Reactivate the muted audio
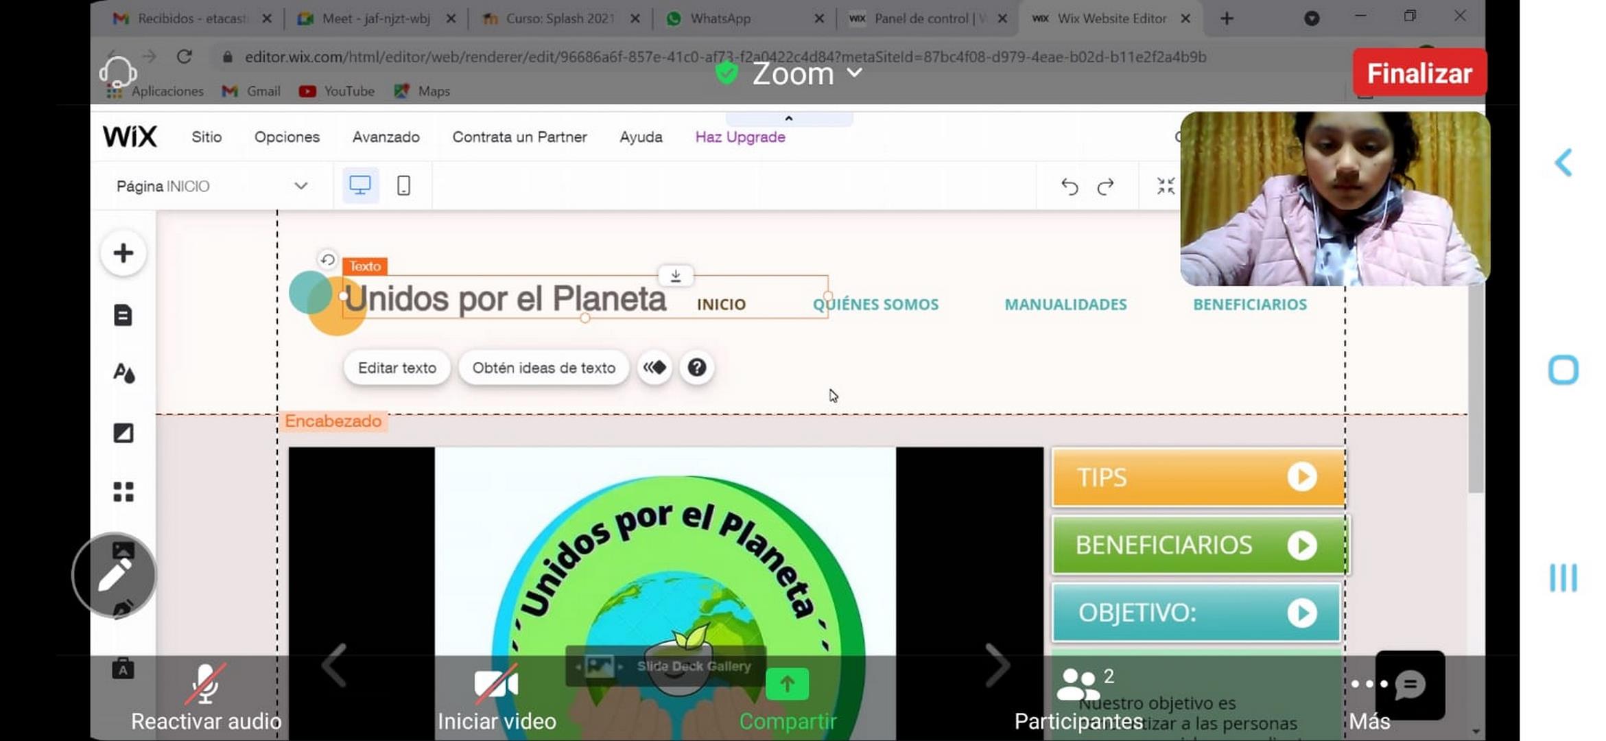The image size is (1606, 741). [x=206, y=697]
